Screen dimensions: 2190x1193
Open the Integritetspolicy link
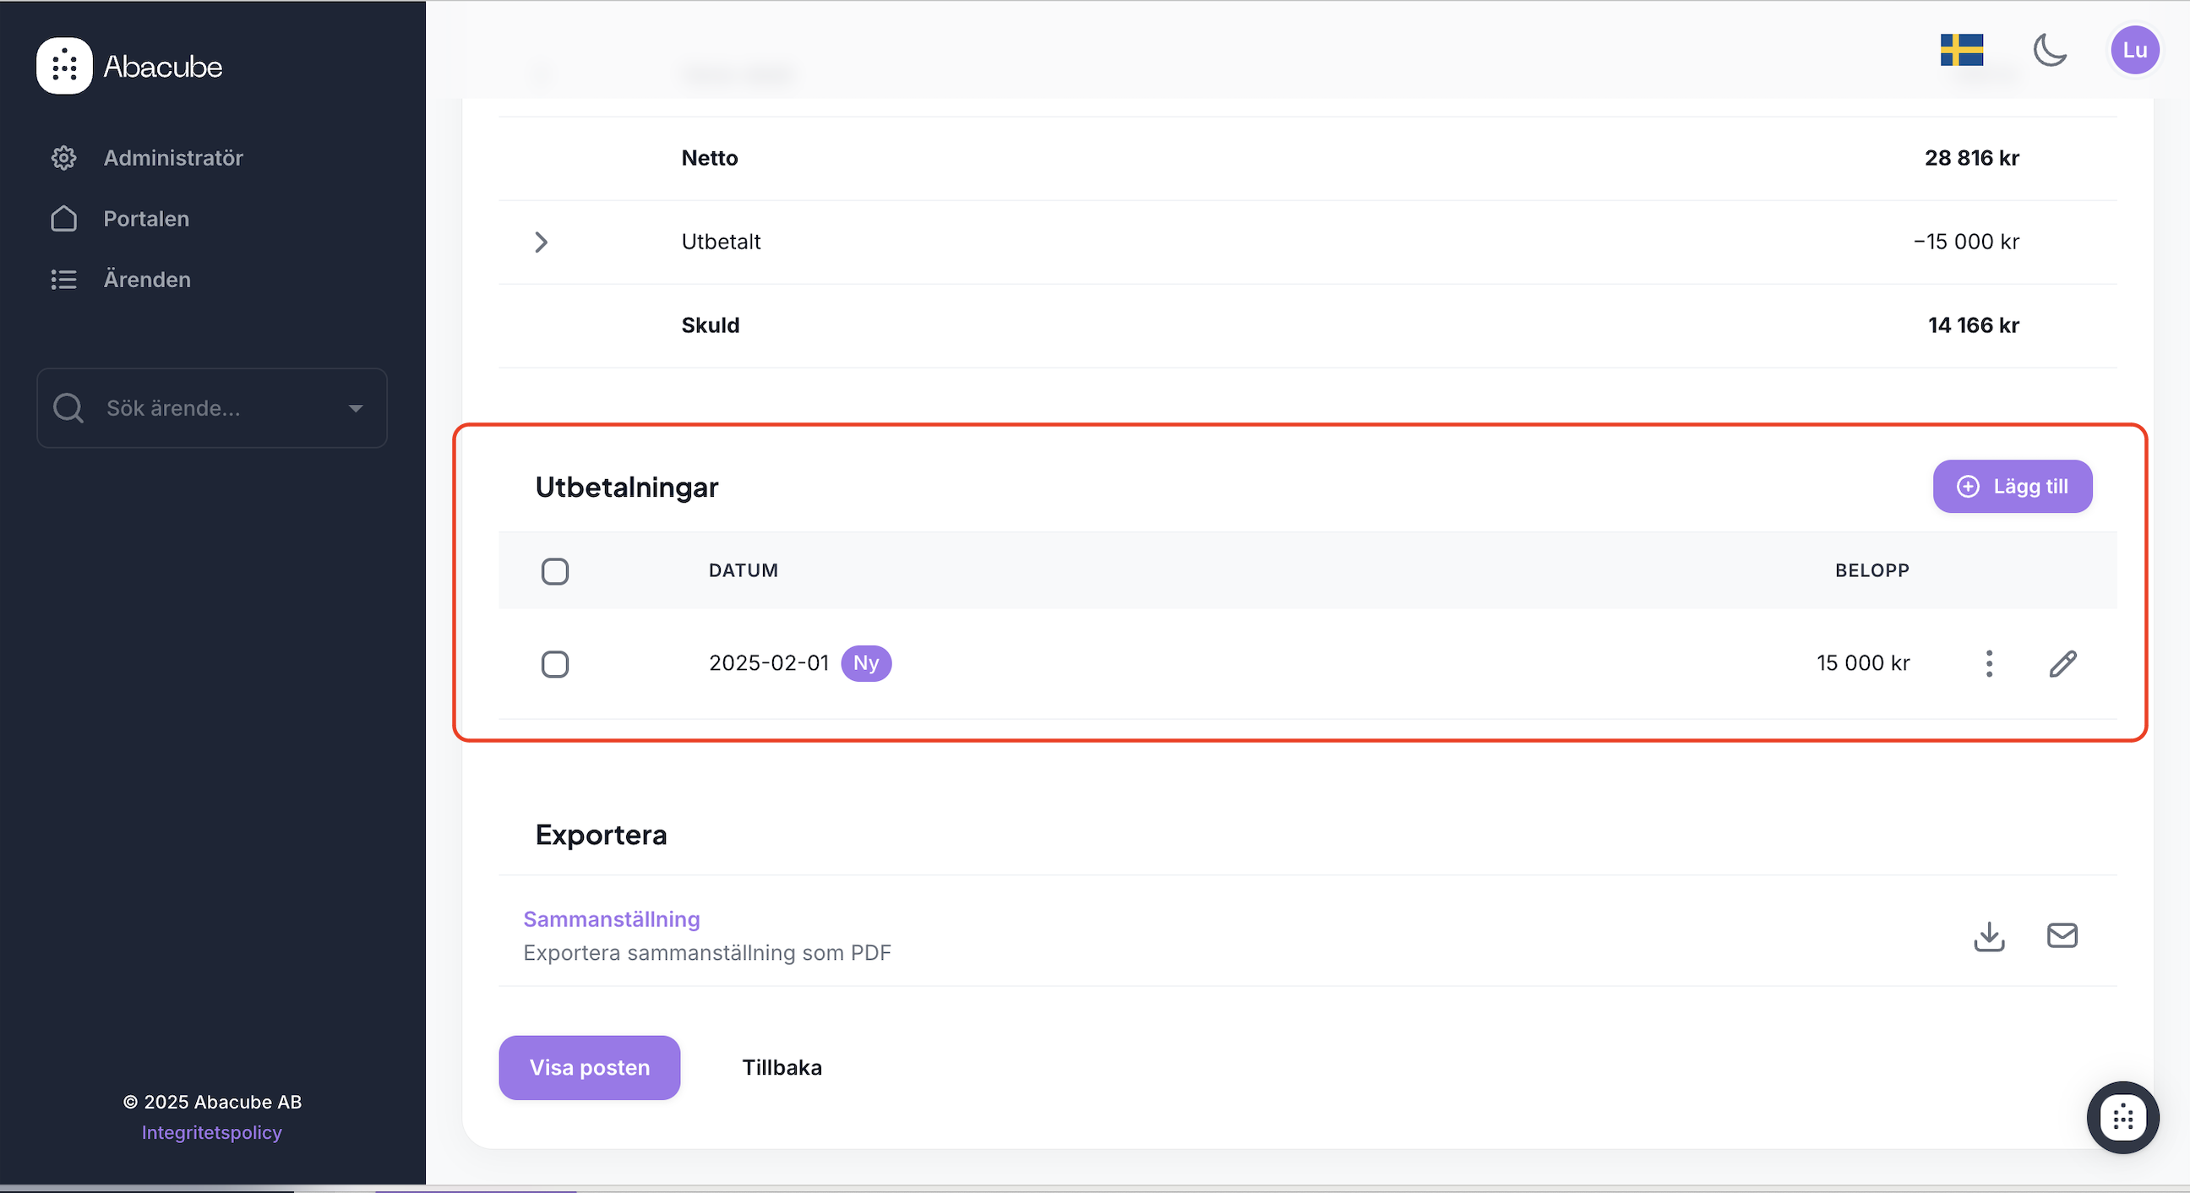point(212,1133)
